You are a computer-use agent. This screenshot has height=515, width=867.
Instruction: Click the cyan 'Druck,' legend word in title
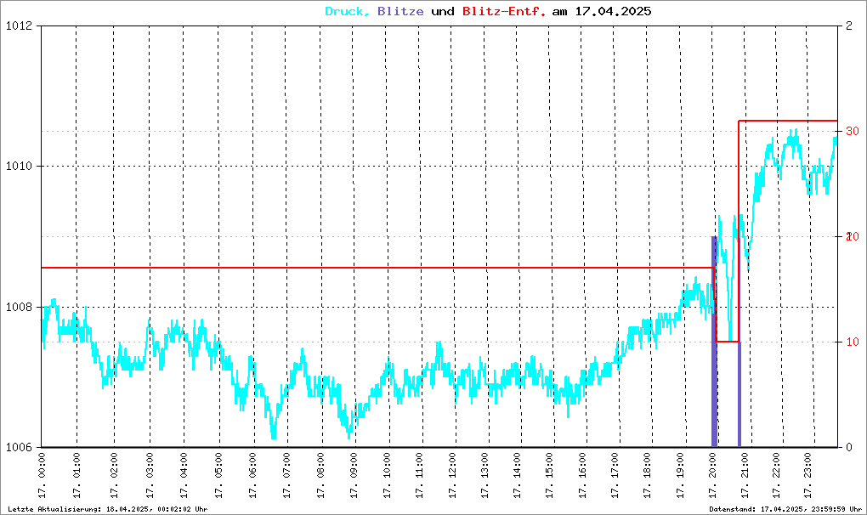point(348,12)
